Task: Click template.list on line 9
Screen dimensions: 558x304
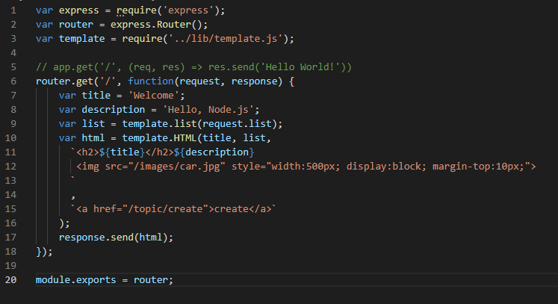Action: click(159, 124)
